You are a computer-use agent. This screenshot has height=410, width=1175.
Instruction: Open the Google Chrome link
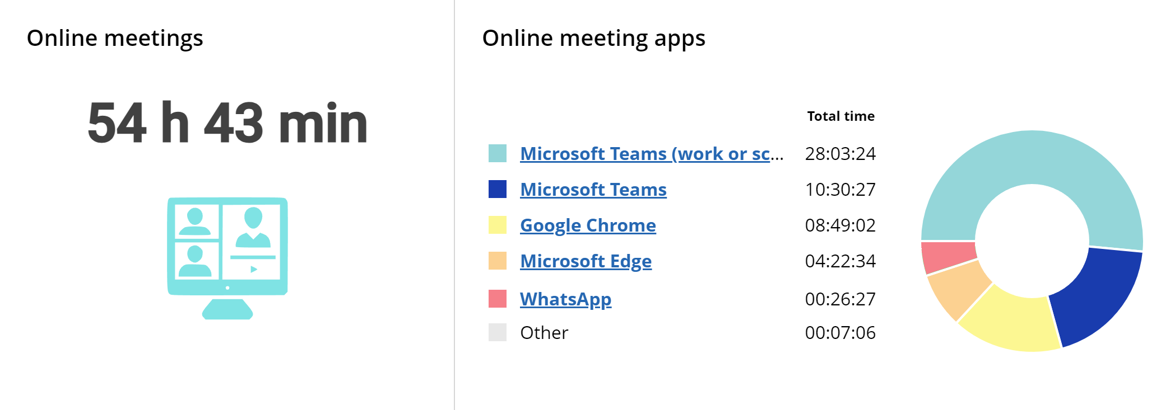coord(588,225)
